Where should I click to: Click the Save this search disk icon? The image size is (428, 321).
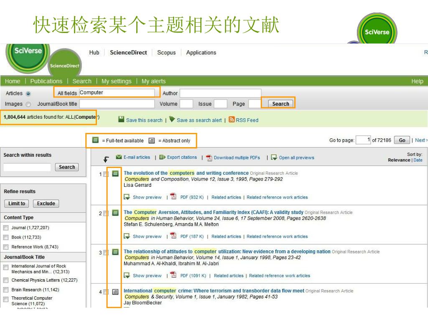click(121, 119)
